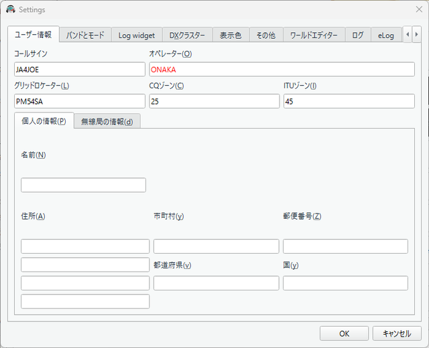Open the ワールドエディター tab

(x=314, y=35)
